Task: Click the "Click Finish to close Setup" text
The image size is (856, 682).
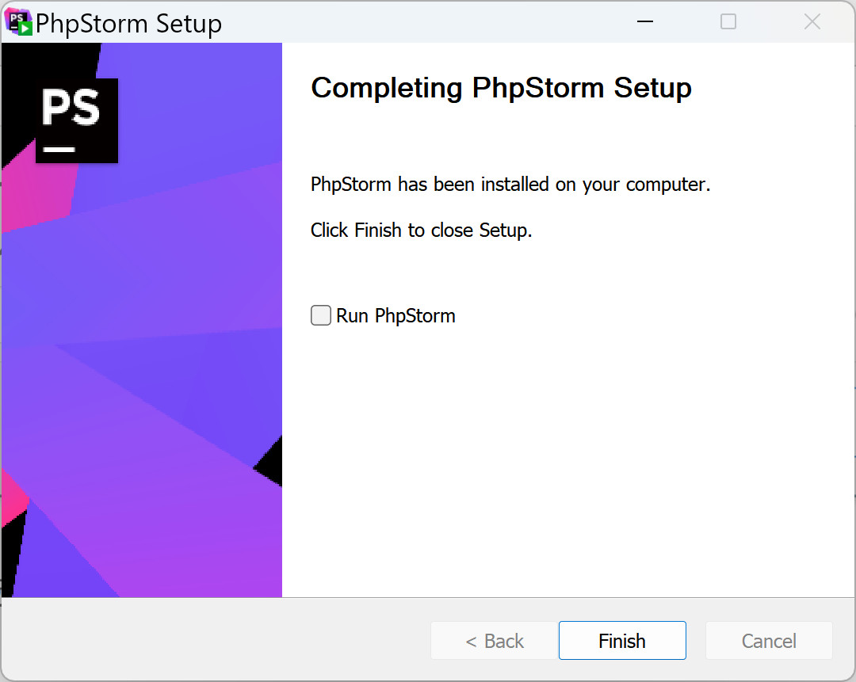Action: pyautogui.click(x=421, y=231)
